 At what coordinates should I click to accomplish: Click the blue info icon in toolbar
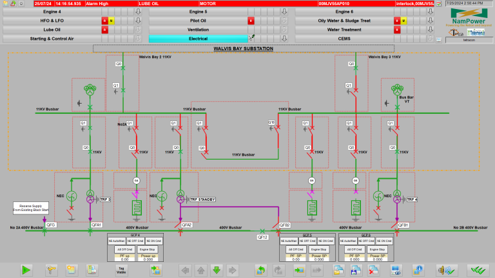[x=419, y=270]
